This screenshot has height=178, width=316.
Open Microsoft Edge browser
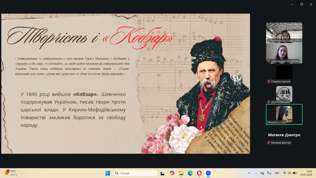(190, 173)
